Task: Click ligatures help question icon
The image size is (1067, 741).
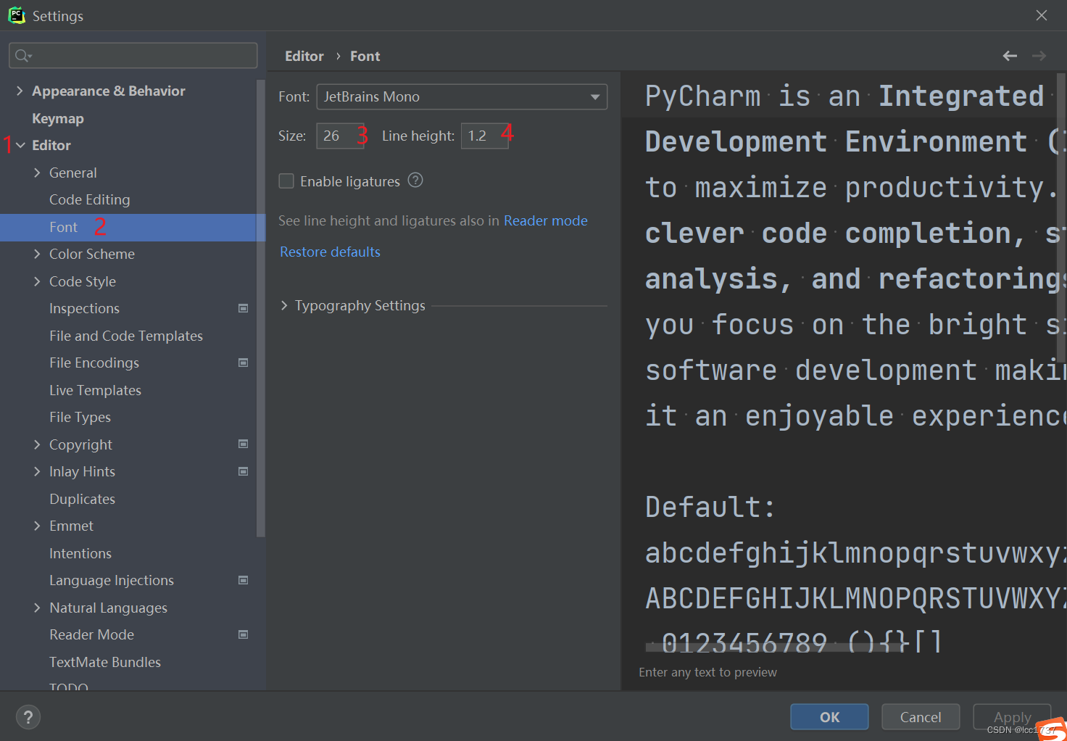Action: pos(415,181)
